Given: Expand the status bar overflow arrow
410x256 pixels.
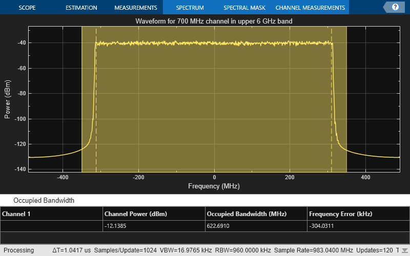Looking at the screenshot, I should tap(405, 251).
